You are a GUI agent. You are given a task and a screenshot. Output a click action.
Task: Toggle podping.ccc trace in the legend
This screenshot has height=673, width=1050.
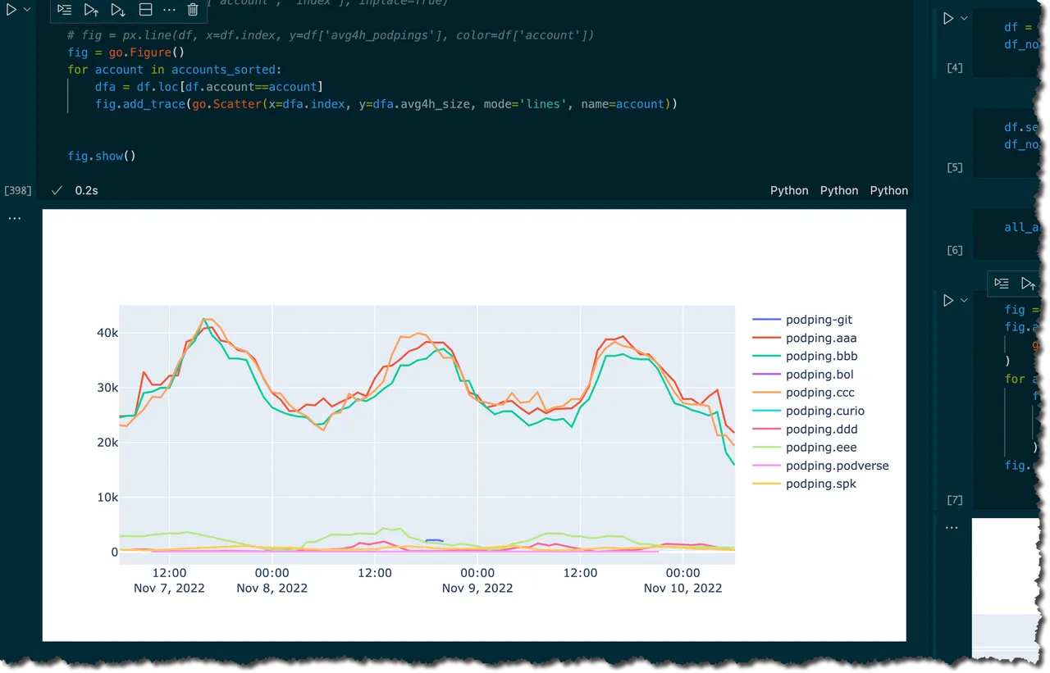(x=804, y=393)
